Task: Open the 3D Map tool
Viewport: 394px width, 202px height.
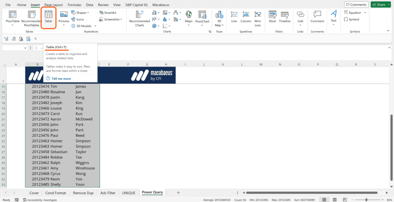Action: [x=219, y=17]
